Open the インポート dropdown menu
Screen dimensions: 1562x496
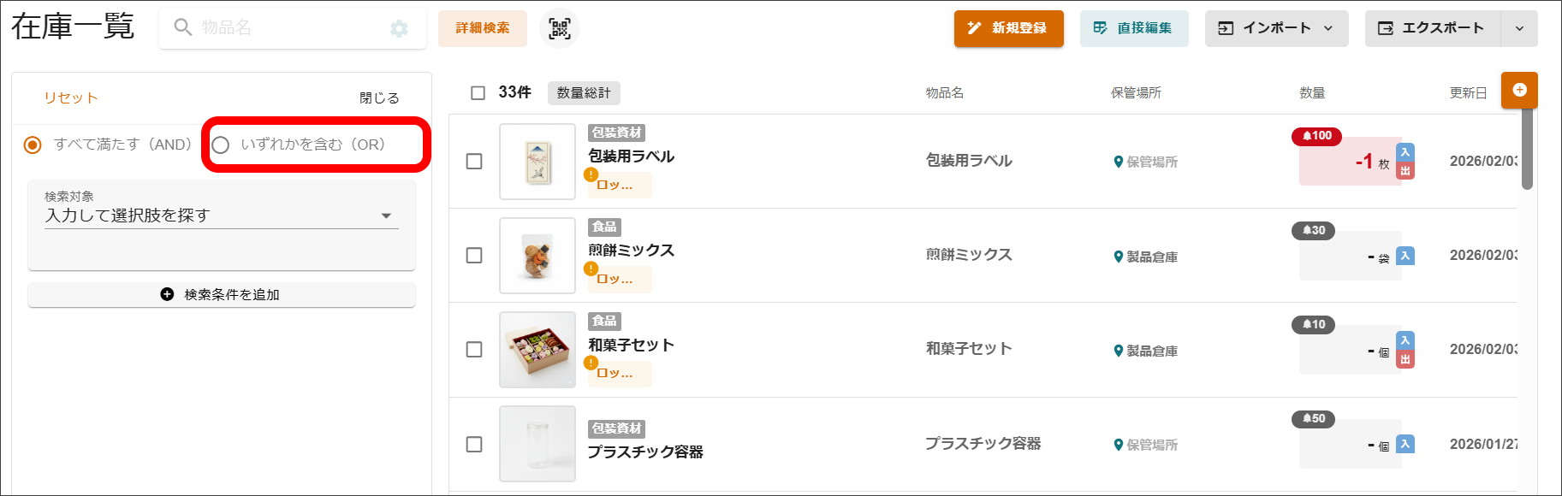pyautogui.click(x=1327, y=28)
